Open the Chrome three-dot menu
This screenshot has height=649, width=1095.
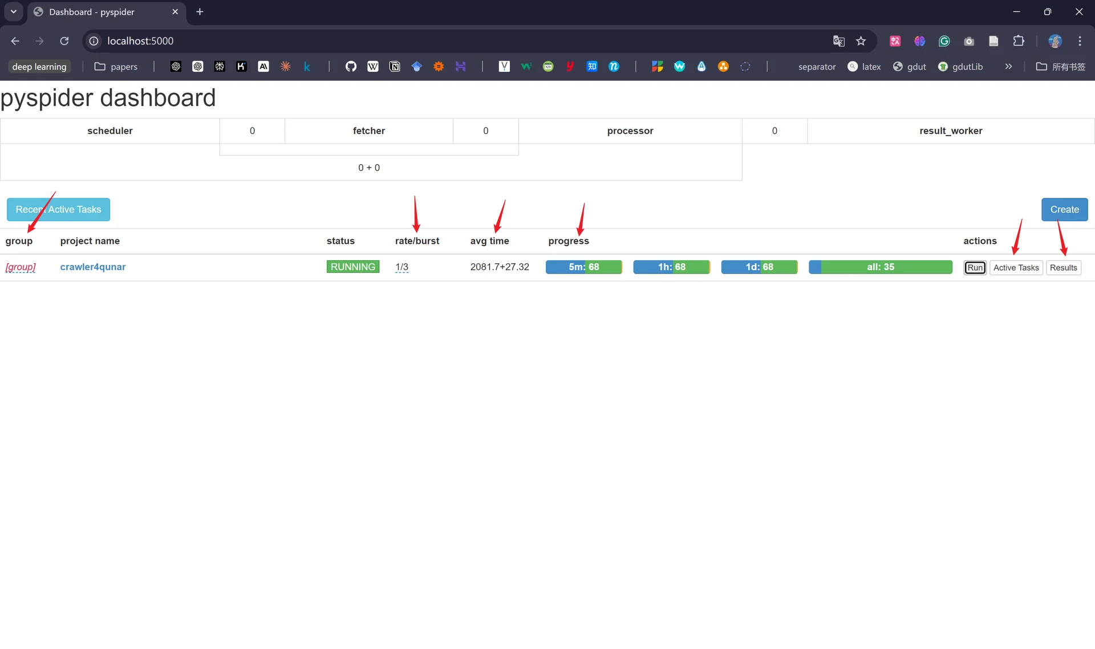click(x=1080, y=41)
